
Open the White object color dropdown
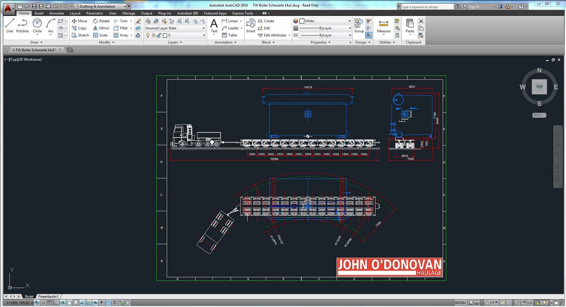325,21
